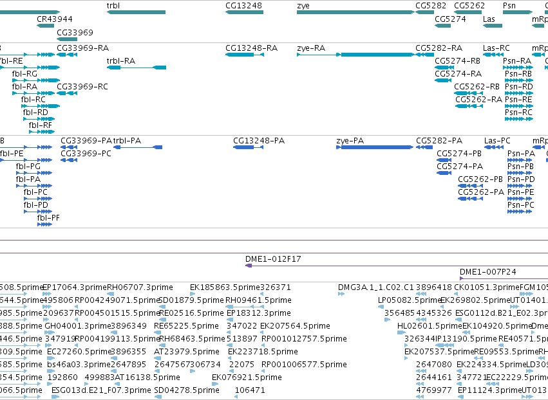Viewport: 548px width, 400px height.
Task: Select the Psn-RD transcript label
Action: coord(518,87)
